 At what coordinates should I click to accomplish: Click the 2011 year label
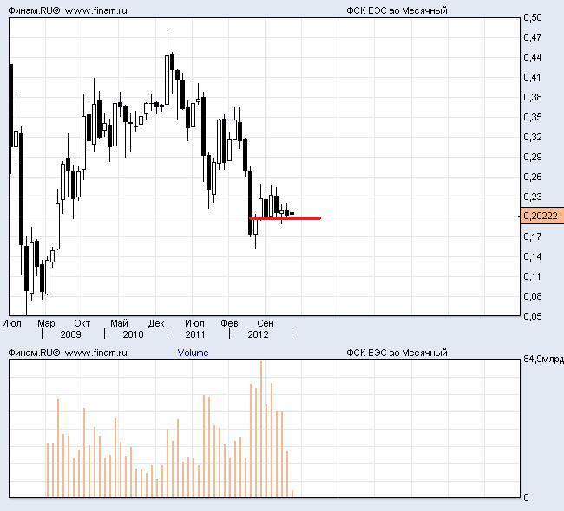tap(195, 334)
